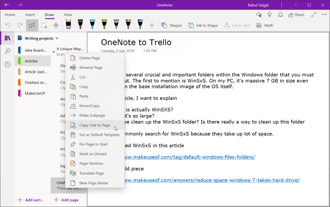Open the Idea Board section
The width and height of the screenshot is (330, 207).
pyautogui.click(x=33, y=50)
